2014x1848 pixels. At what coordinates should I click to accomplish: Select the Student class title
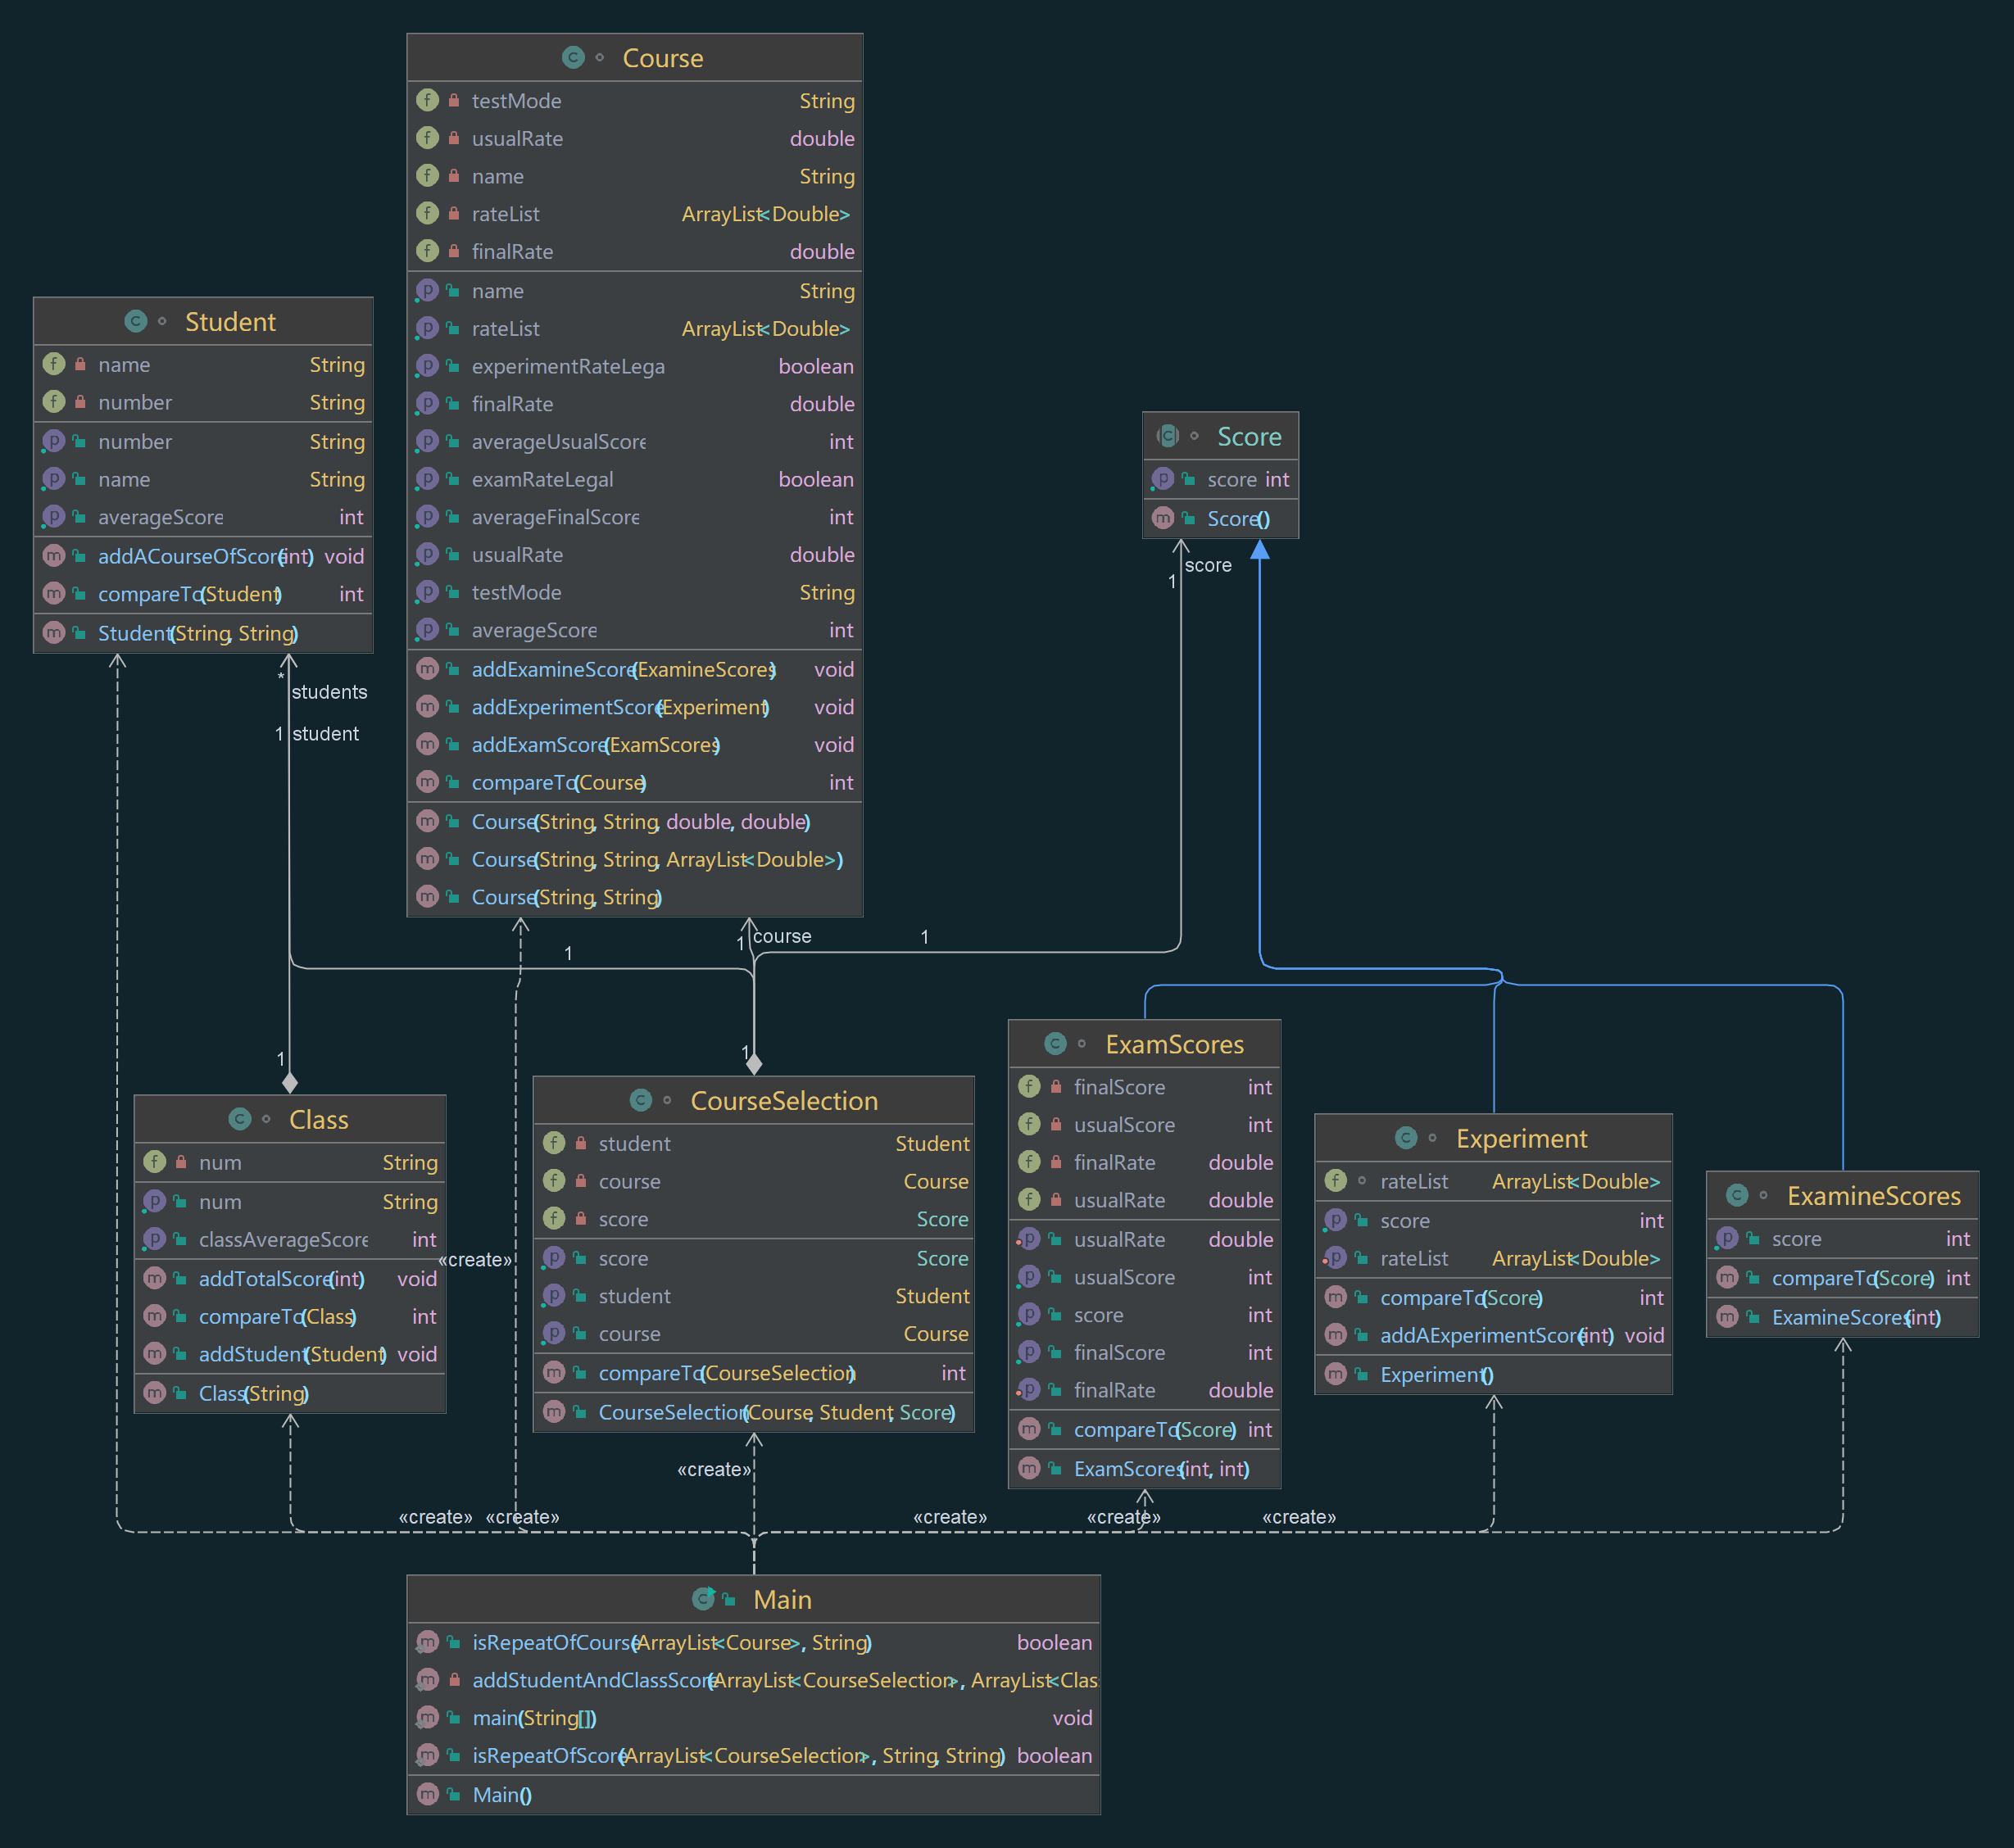[x=230, y=322]
